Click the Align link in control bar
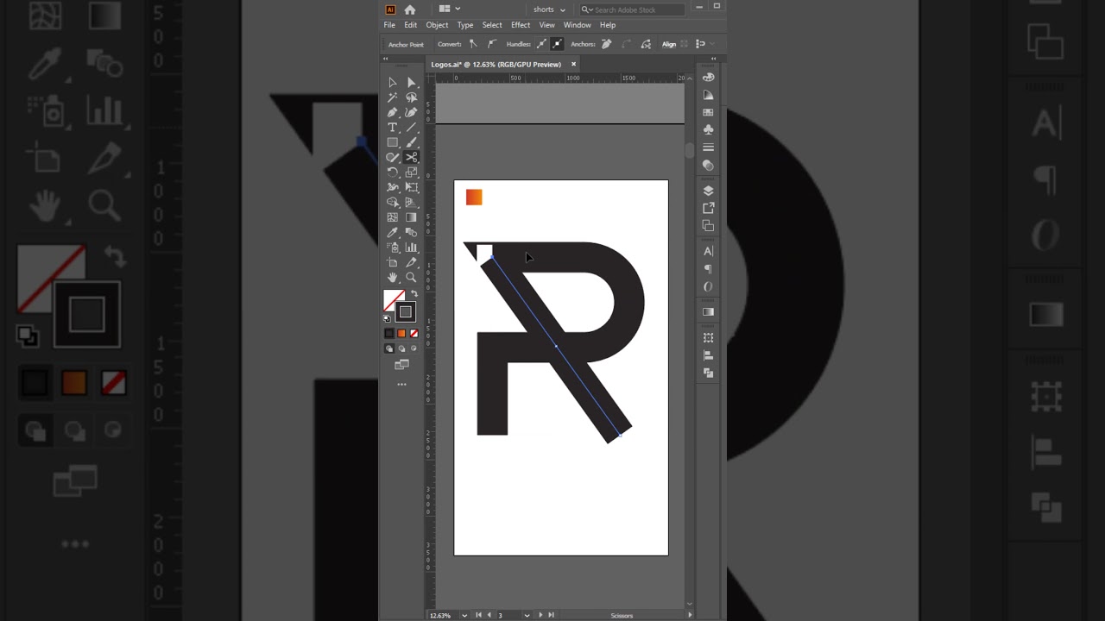The width and height of the screenshot is (1105, 621). 669,44
